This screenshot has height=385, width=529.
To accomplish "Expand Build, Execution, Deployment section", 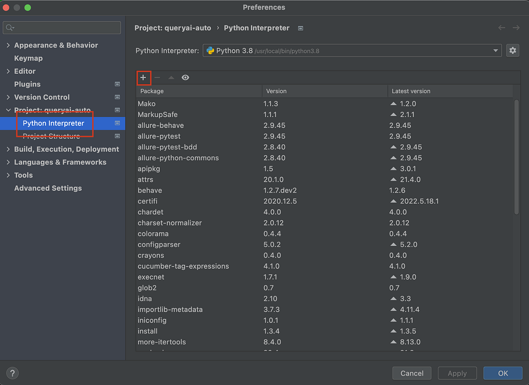I will pyautogui.click(x=8, y=149).
